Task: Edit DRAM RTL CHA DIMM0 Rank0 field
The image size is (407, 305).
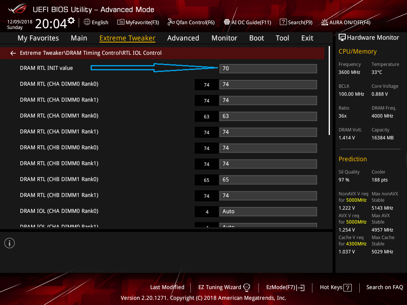Action: pos(268,85)
